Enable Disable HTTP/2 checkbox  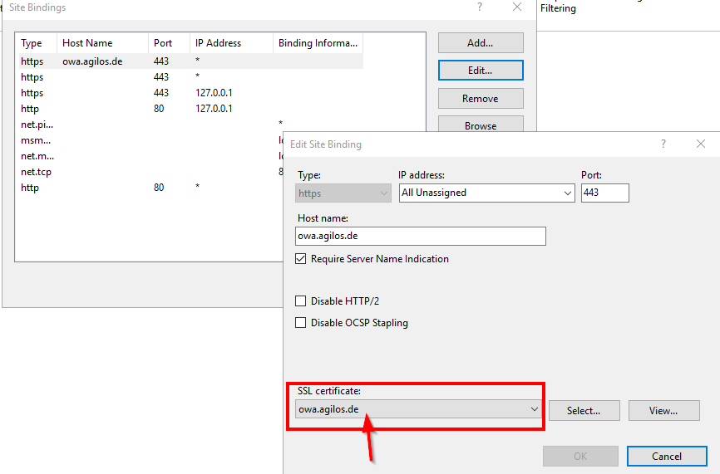point(301,301)
